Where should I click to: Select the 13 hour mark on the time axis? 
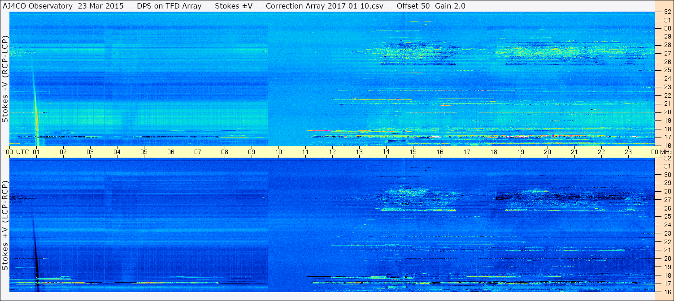tap(359, 152)
